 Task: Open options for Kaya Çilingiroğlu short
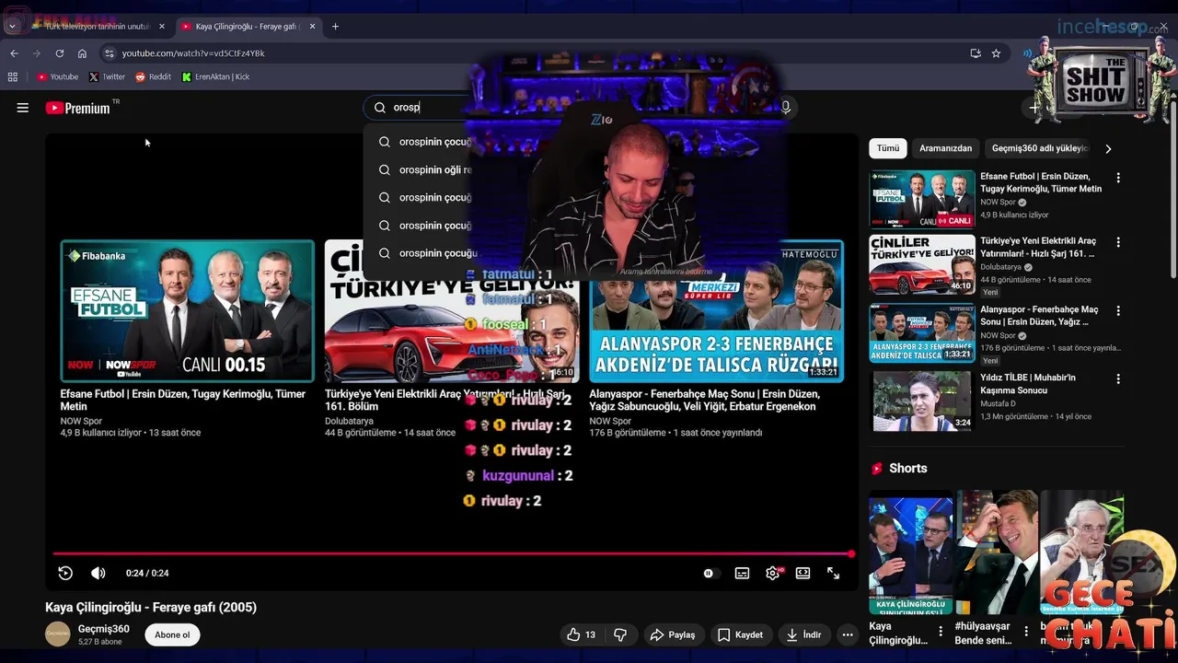click(x=940, y=631)
